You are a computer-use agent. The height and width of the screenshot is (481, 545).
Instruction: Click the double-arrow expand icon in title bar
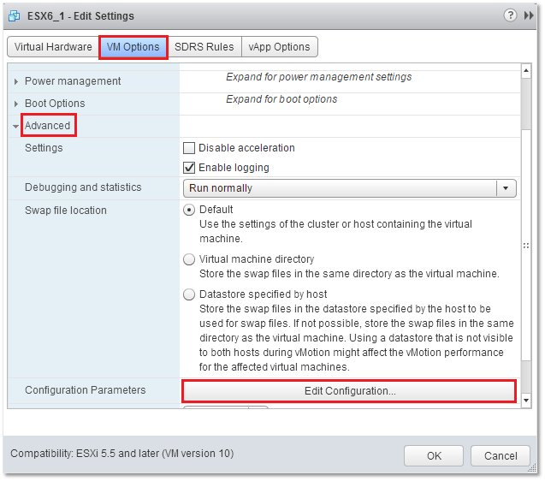[529, 15]
